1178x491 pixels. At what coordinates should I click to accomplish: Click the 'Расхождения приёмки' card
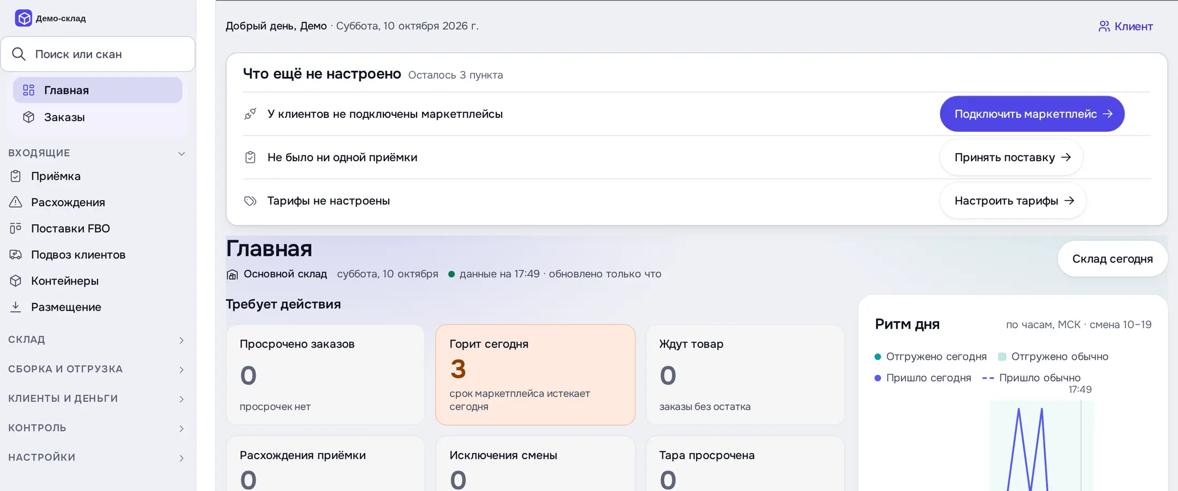click(326, 464)
